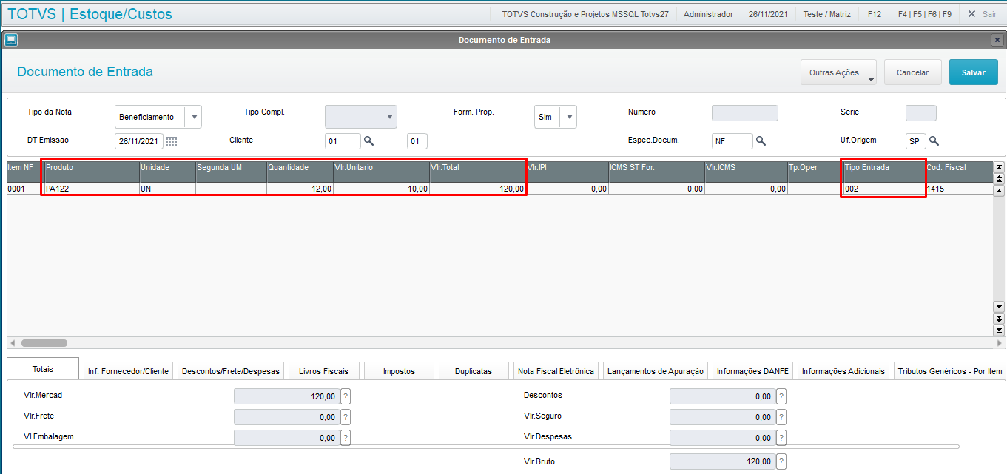Open the Inf. Fornecedor/Cliente tab
The height and width of the screenshot is (474, 1007).
click(x=128, y=371)
